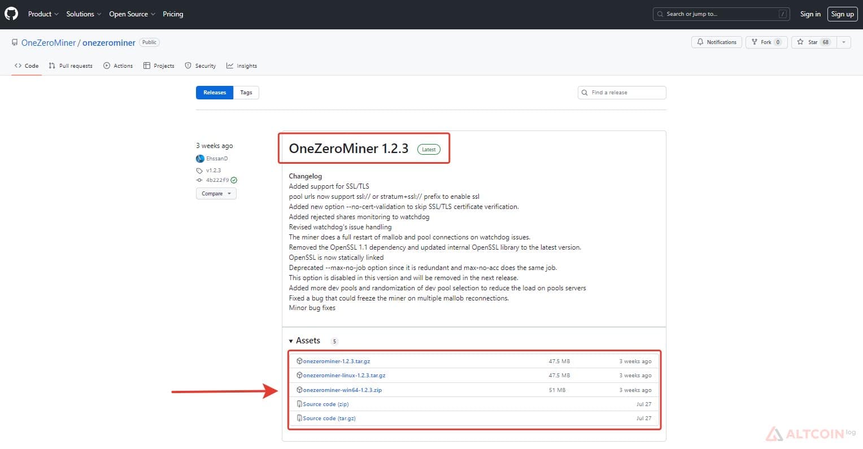The image size is (863, 449).
Task: Click the Notifications button
Action: pos(716,42)
